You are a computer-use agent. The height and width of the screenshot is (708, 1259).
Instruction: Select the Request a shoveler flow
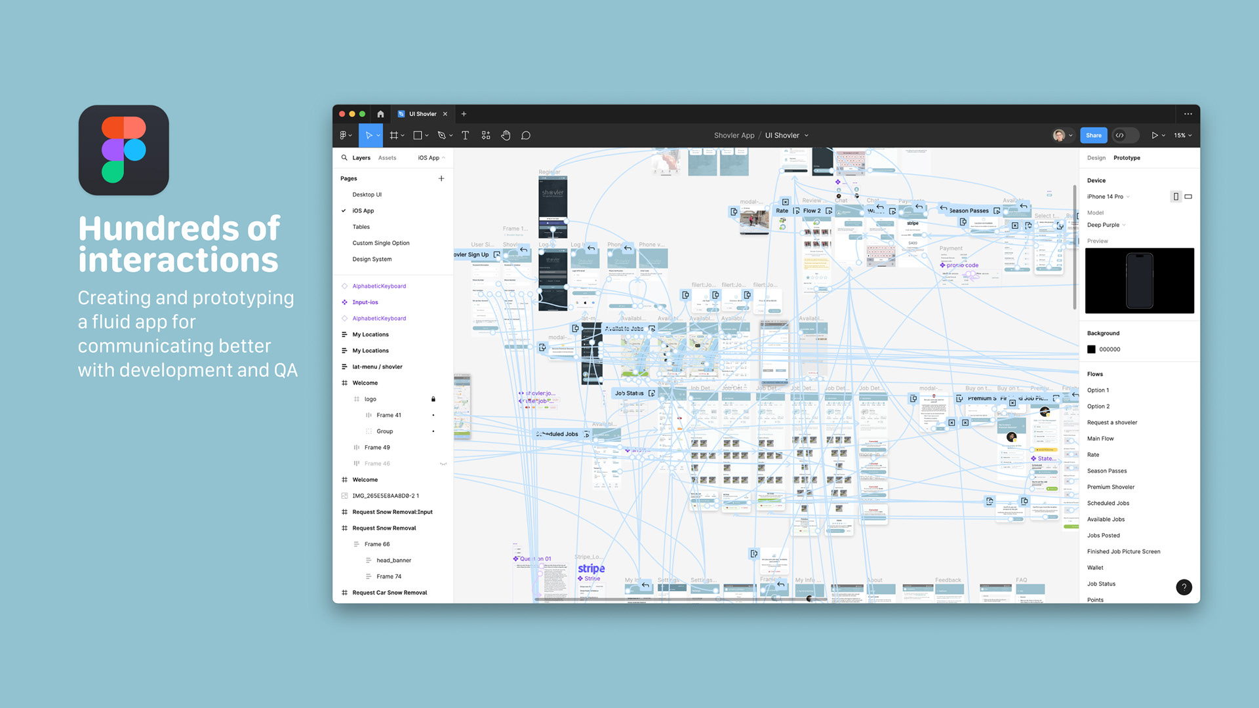pos(1112,423)
